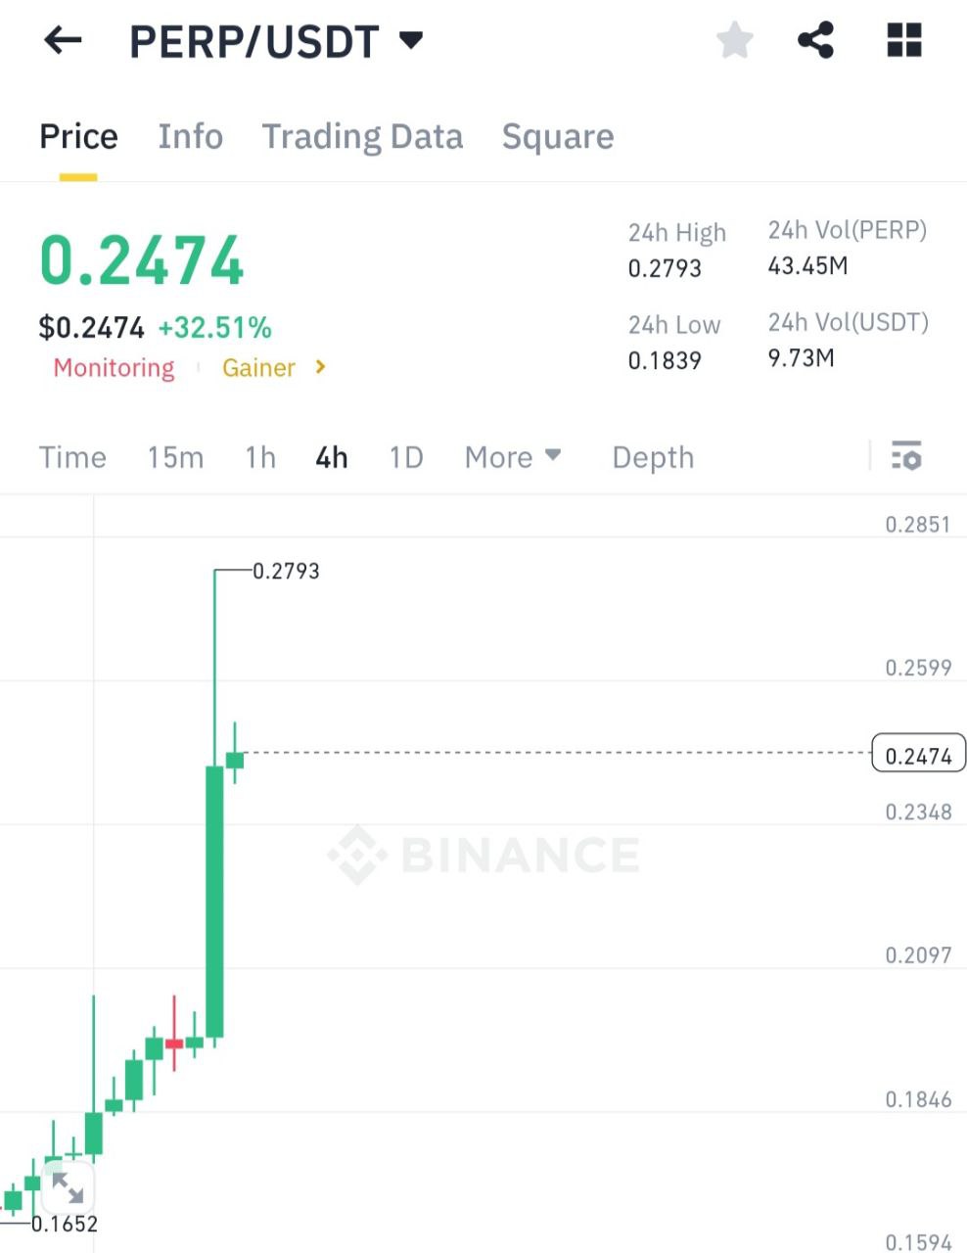This screenshot has height=1253, width=967.
Task: Expand chart to fullscreen arrows icon
Action: coord(67,1187)
